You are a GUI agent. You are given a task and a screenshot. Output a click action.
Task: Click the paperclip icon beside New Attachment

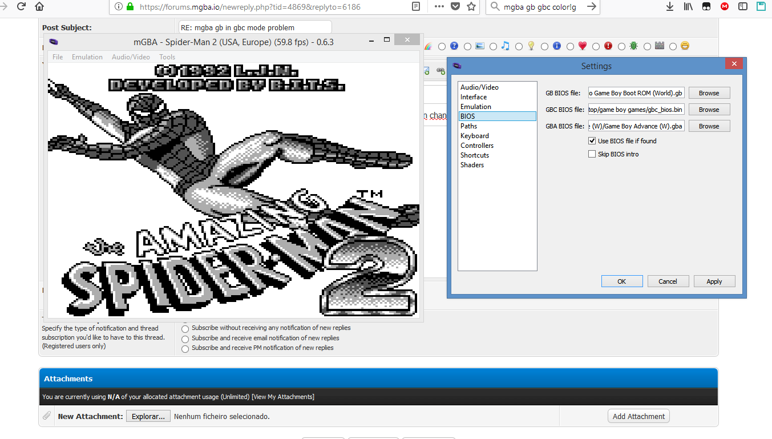[x=47, y=416]
